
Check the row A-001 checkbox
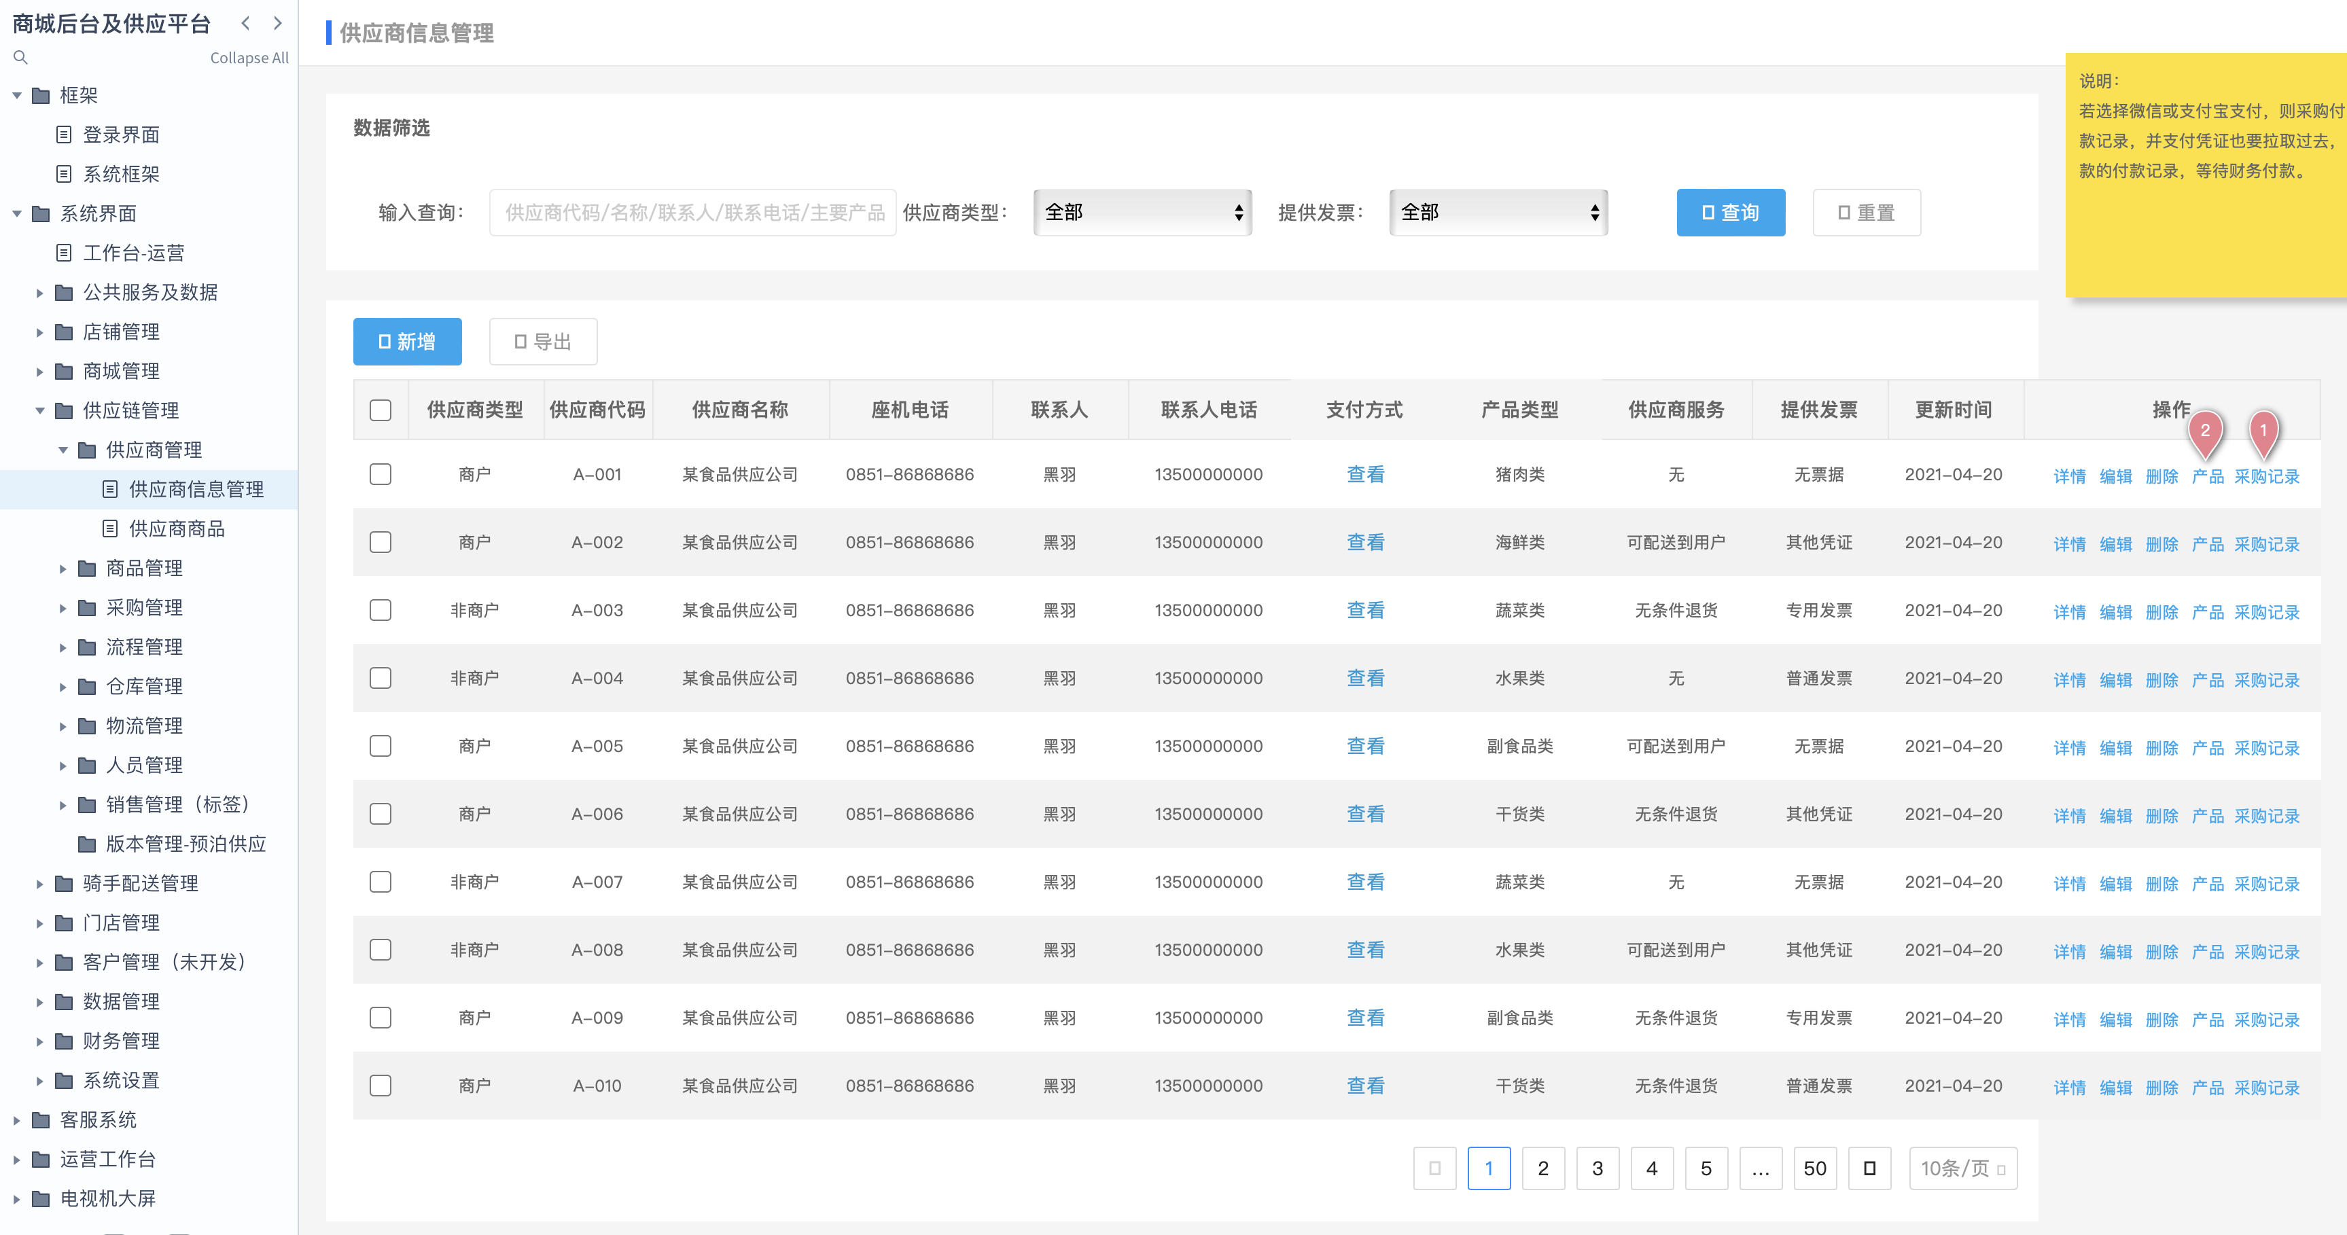pos(381,475)
